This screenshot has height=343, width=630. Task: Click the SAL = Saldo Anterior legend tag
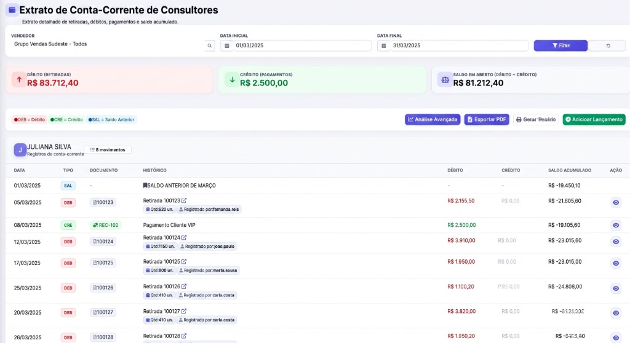[x=111, y=120]
